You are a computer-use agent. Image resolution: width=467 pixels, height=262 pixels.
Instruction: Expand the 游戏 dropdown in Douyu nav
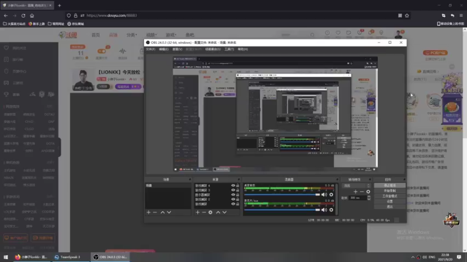171,35
